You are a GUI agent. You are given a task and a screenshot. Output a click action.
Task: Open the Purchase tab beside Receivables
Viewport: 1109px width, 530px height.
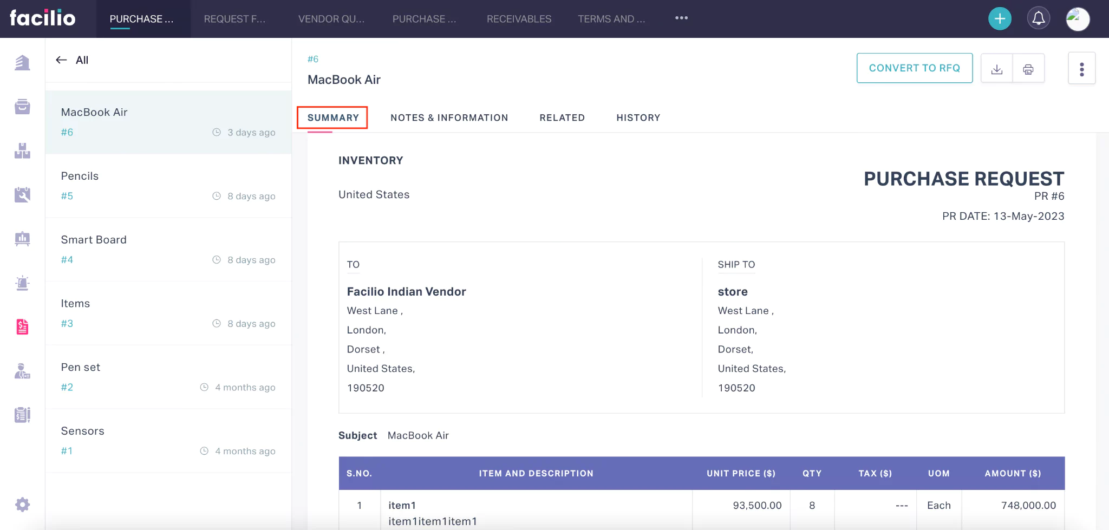coord(425,19)
